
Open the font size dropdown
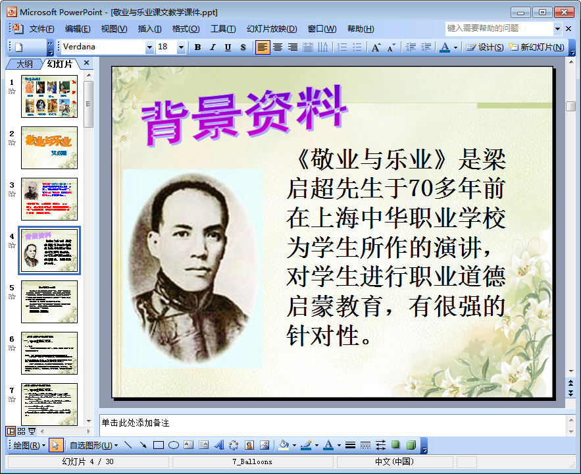181,47
